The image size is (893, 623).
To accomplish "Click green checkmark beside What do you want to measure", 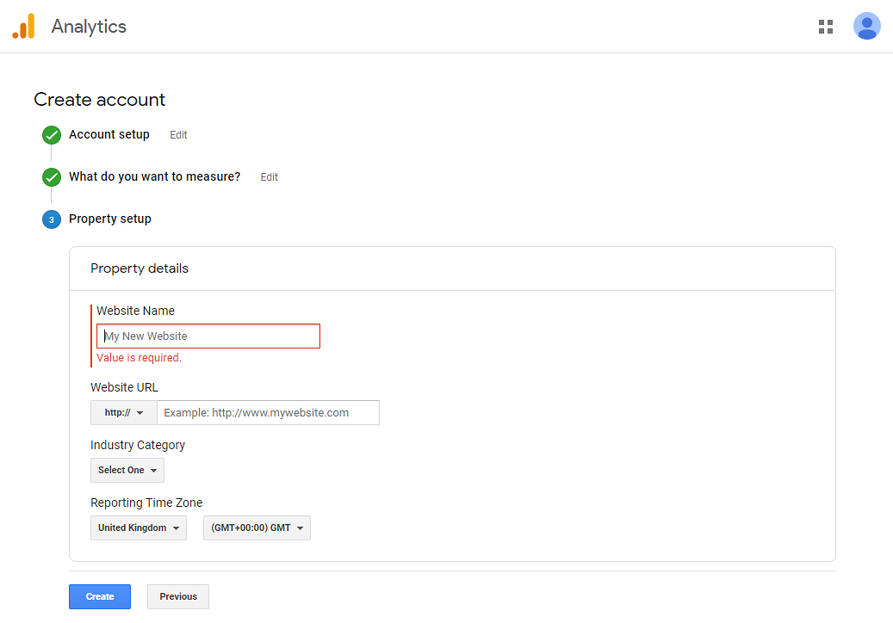I will pyautogui.click(x=52, y=177).
